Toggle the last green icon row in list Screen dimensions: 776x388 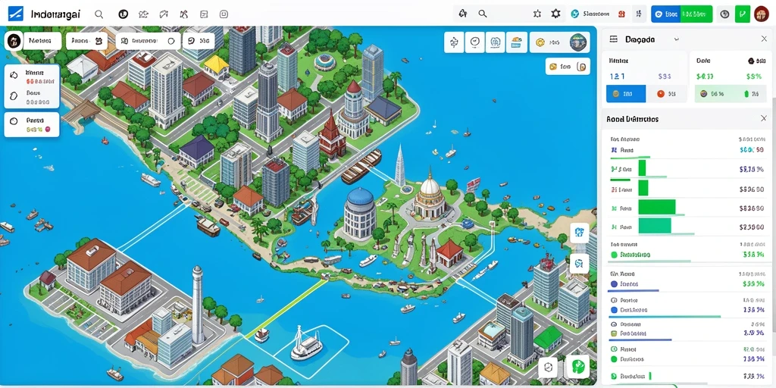pos(688,376)
